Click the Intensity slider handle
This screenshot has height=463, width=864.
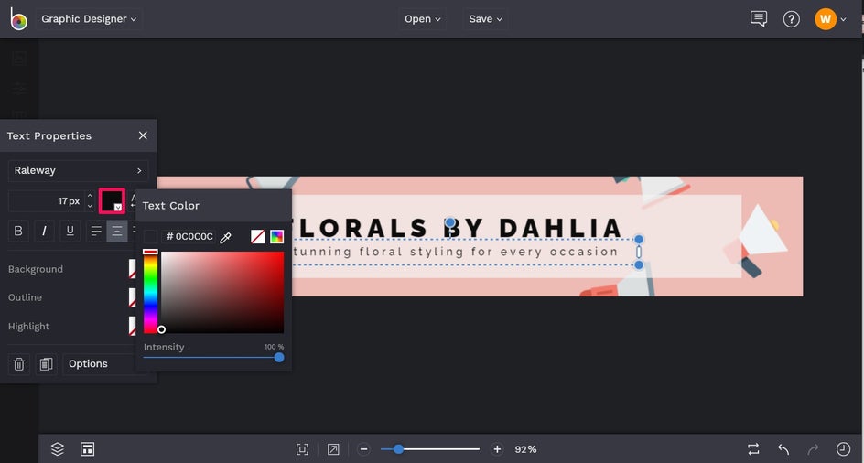[x=279, y=358]
